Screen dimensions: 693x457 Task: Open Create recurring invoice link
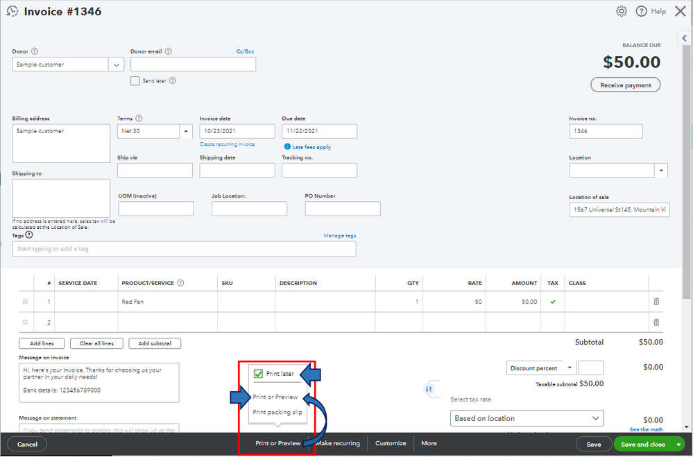pyautogui.click(x=227, y=144)
